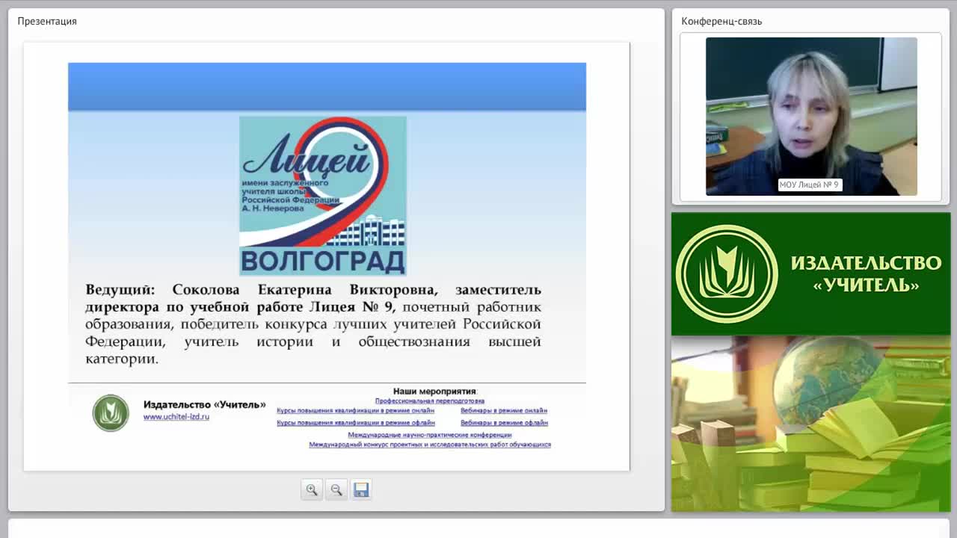Click the Издательство «Учитель» logo on the slide
This screenshot has width=957, height=538.
point(111,412)
